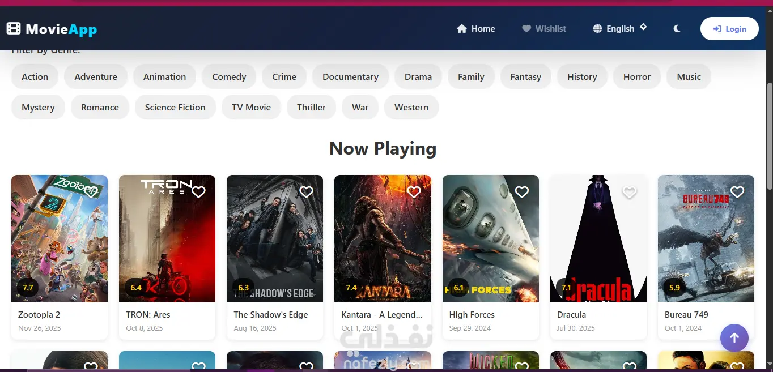Click the 5.9 rating badge on Bureau 749
Image resolution: width=773 pixels, height=372 pixels.
[x=674, y=288]
